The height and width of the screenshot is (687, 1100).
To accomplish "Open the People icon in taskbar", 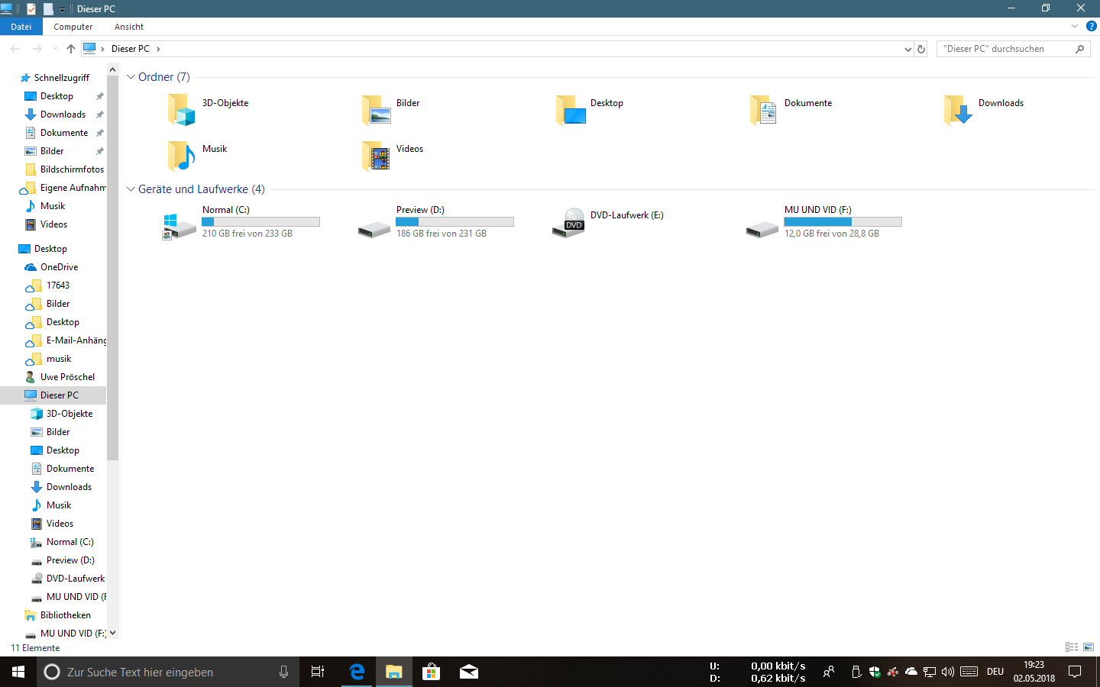I will point(828,672).
